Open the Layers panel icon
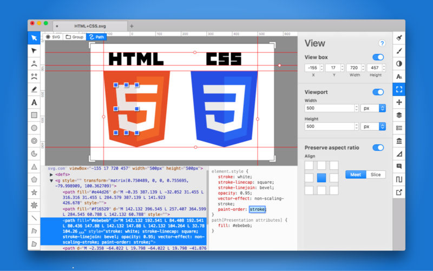 (399, 115)
